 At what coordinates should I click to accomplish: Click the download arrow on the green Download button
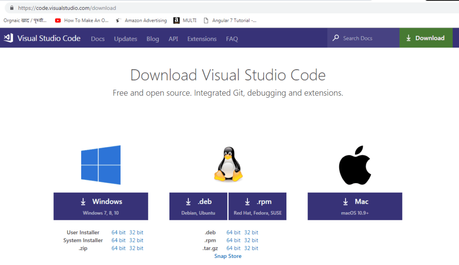tap(408, 38)
